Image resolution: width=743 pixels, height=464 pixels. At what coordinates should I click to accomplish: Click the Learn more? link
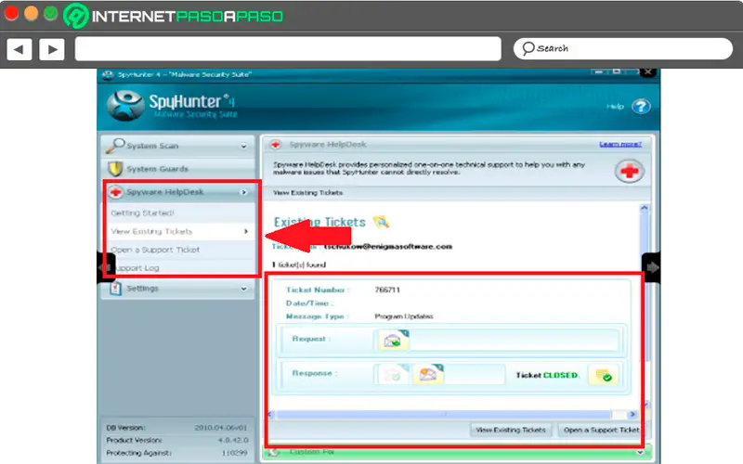(x=620, y=144)
